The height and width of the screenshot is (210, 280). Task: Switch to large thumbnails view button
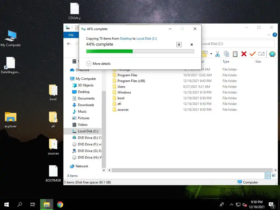273,176
